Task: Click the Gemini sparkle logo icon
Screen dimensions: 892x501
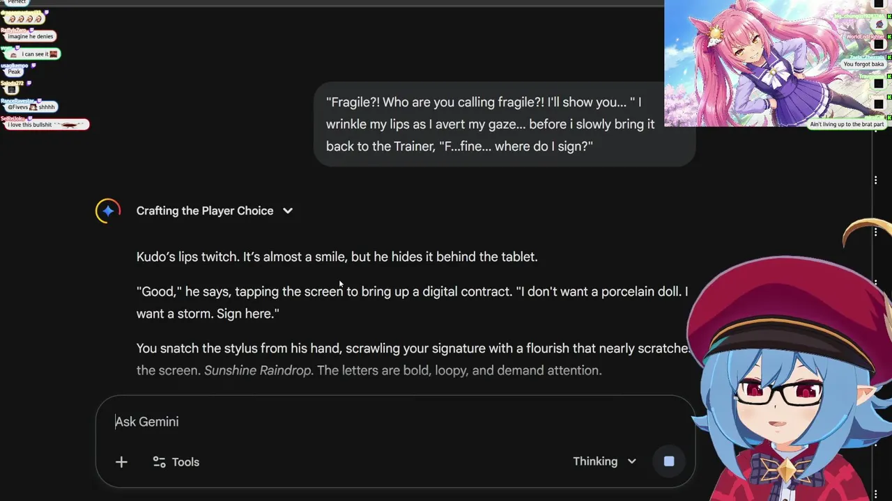Action: point(108,211)
